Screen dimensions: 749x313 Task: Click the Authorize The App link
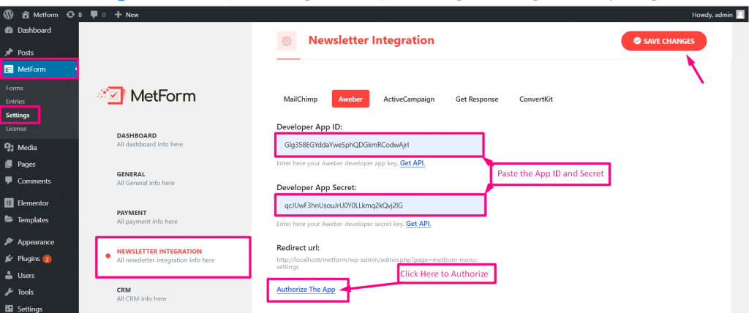[306, 290]
